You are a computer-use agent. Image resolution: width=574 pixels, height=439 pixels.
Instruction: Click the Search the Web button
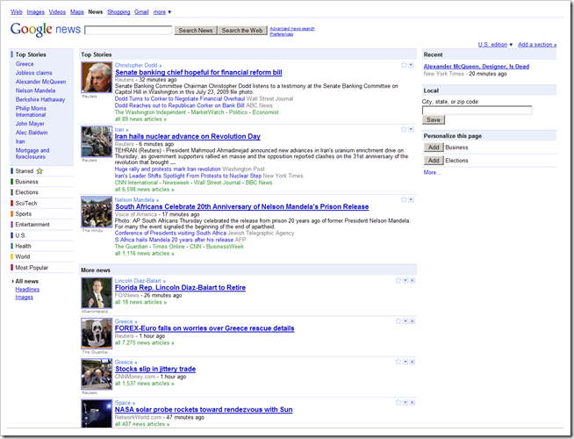(242, 31)
